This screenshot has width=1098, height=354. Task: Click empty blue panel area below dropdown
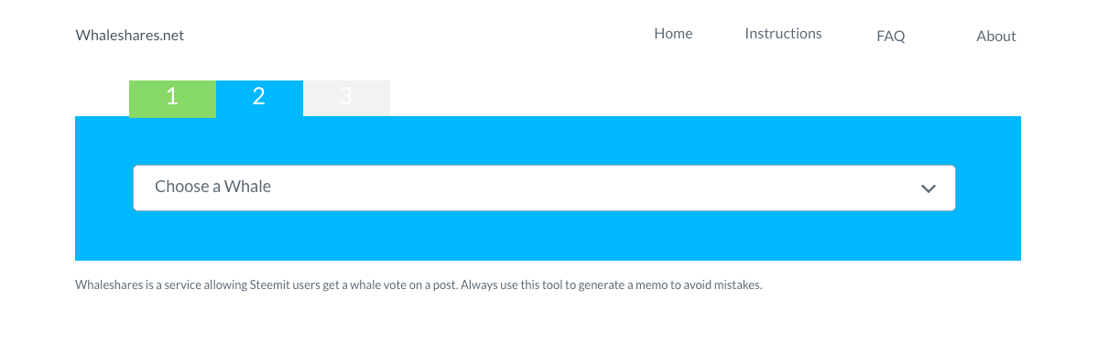[548, 236]
